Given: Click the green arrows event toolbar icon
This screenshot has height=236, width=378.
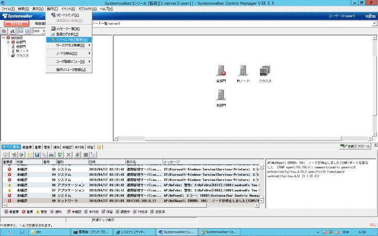Looking at the screenshot, I should pyautogui.click(x=60, y=155).
